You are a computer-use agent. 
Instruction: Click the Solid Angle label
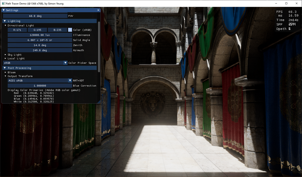pos(82,40)
